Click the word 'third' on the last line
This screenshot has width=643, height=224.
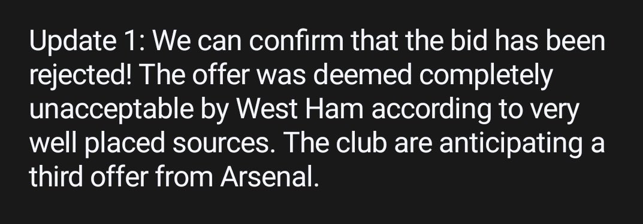tap(56, 177)
